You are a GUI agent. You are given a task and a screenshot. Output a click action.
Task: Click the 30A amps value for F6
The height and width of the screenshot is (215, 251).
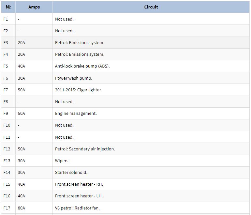tap(21, 78)
